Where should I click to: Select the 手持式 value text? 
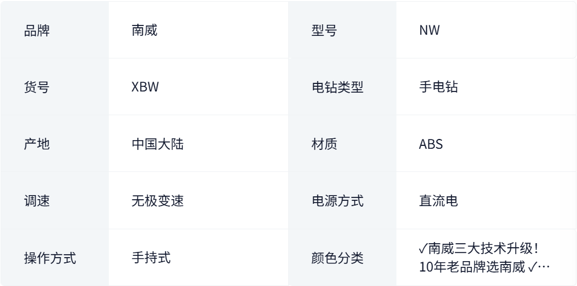click(151, 258)
